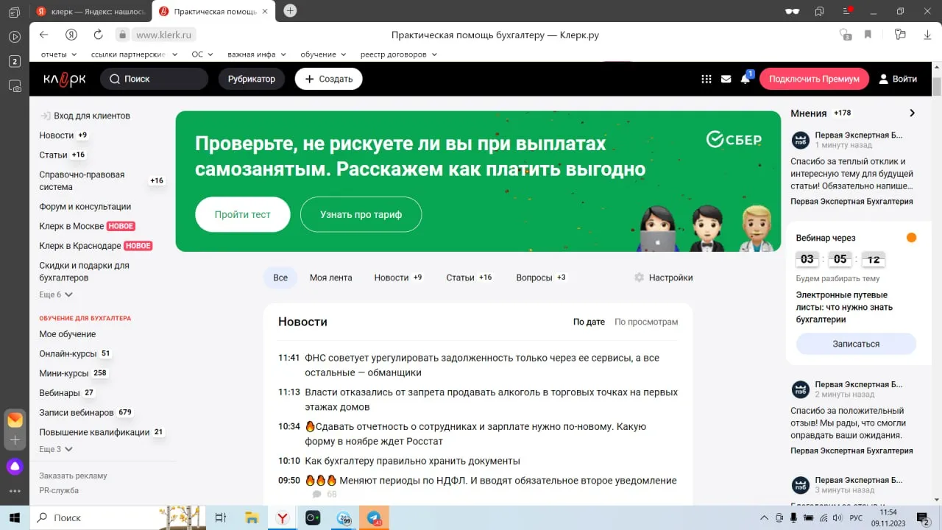The image size is (942, 530).
Task: Open Онлайн-курсы in left menu
Action: point(68,353)
